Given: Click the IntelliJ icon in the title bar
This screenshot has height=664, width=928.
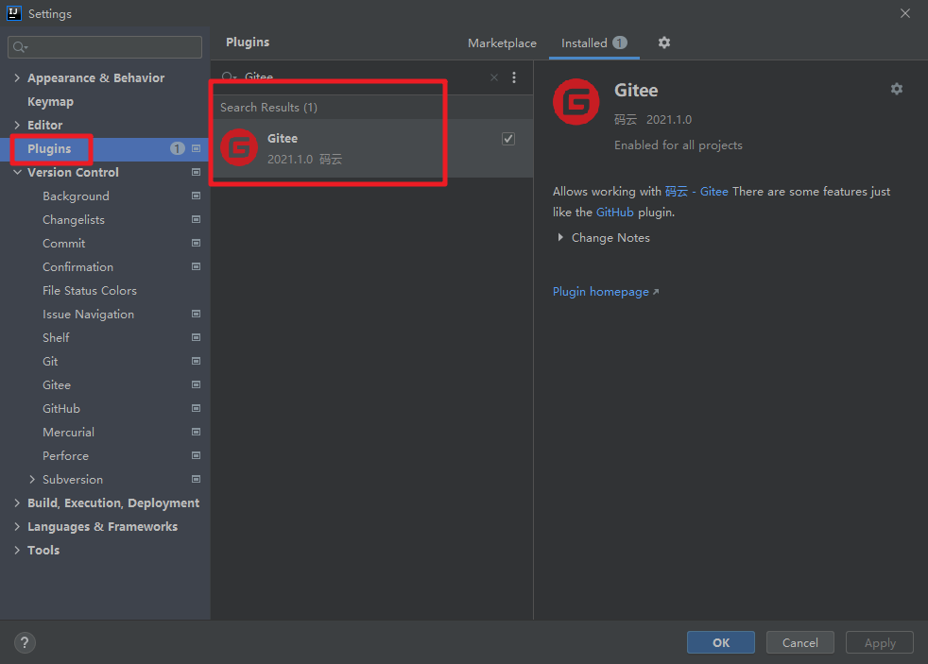Looking at the screenshot, I should (13, 13).
